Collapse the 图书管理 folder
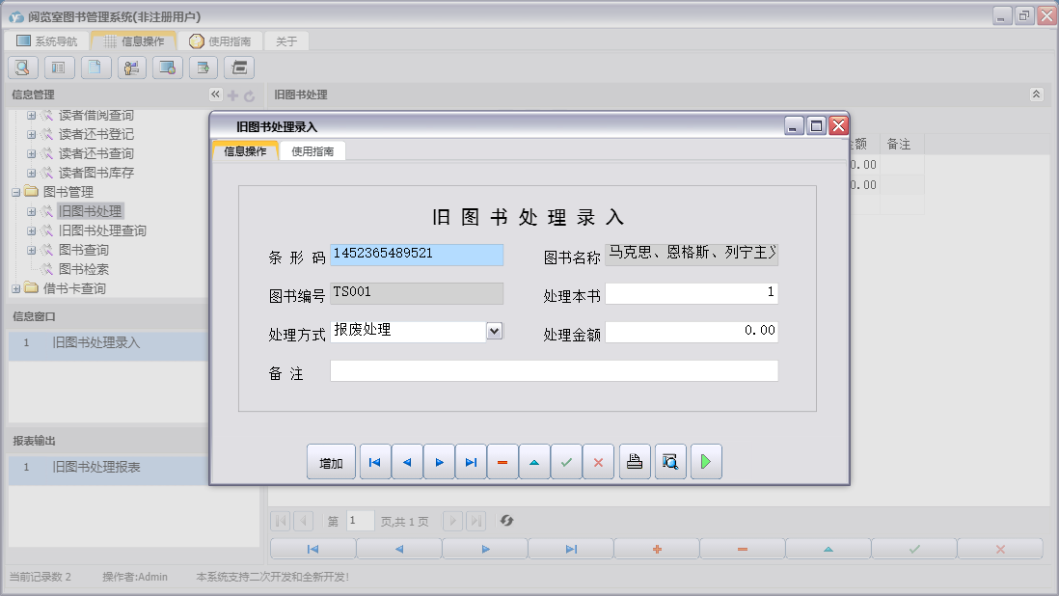This screenshot has height=596, width=1059. coord(16,192)
